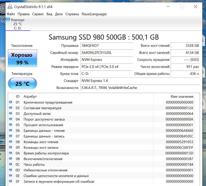Click status icon of Команды хост-чтения row
This screenshot has height=186, width=206.
11,142
